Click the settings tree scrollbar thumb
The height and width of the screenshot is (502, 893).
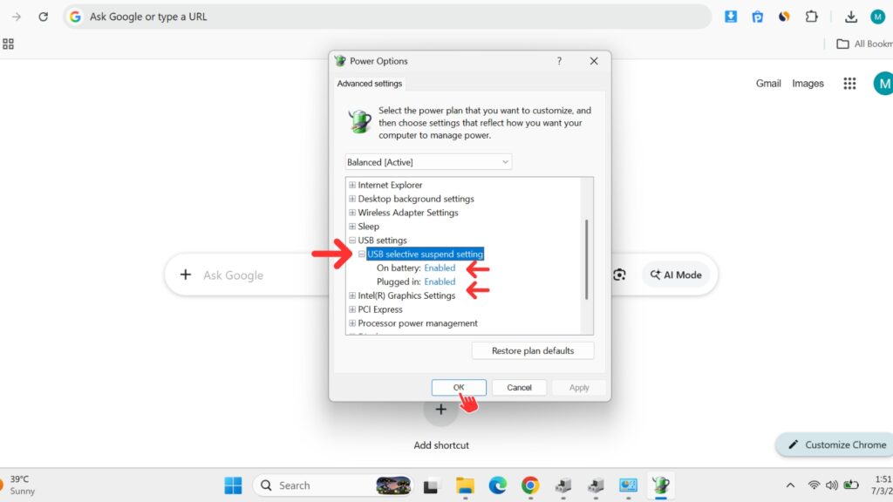tap(587, 259)
